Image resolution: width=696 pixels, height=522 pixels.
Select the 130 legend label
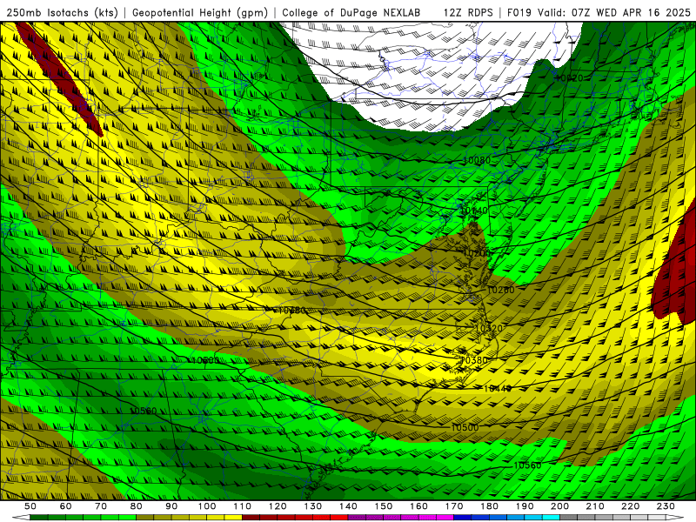313,506
